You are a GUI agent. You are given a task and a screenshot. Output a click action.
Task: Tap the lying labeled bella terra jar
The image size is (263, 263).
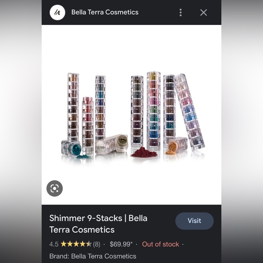point(111,144)
